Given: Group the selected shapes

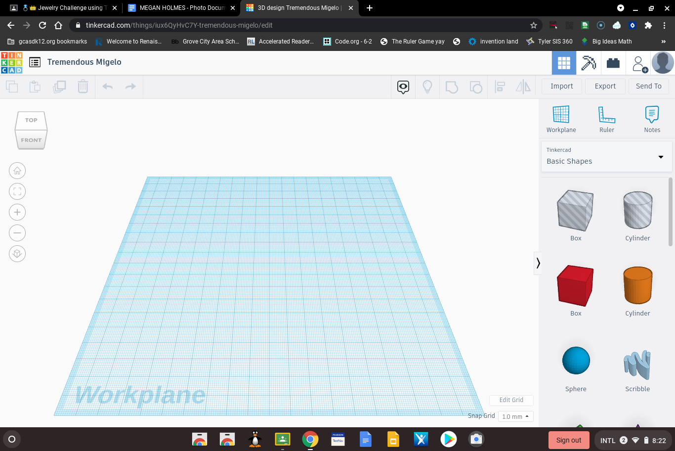Looking at the screenshot, I should point(452,87).
